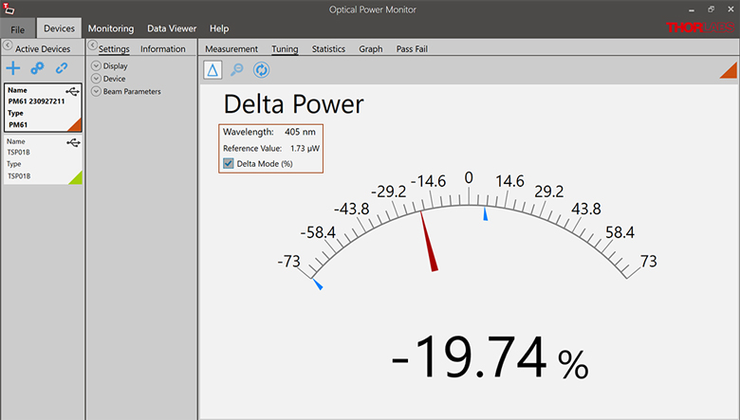This screenshot has width=740, height=420.
Task: Click the plus icon to add a device
Action: [x=13, y=68]
